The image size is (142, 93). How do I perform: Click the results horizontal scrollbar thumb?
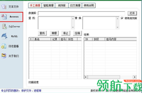click(x=104, y=77)
